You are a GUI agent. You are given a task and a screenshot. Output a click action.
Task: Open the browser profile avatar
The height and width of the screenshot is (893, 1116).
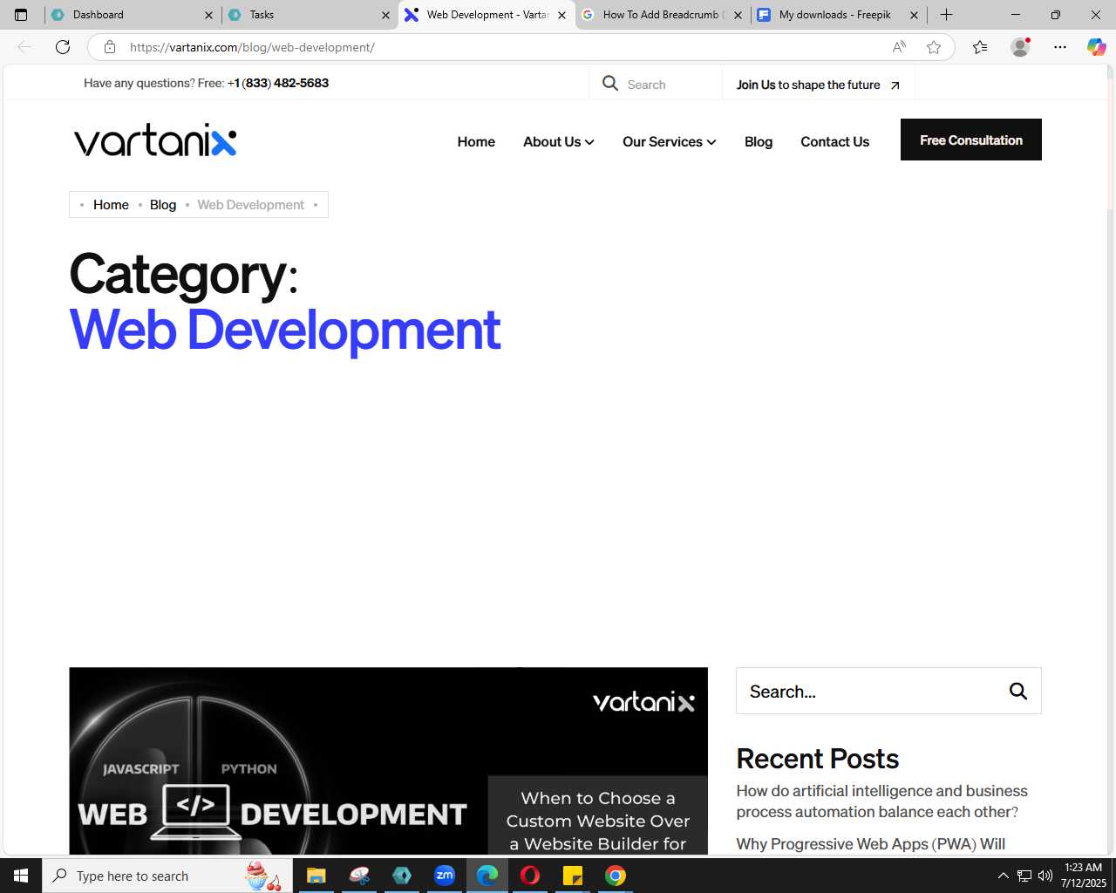(x=1020, y=47)
